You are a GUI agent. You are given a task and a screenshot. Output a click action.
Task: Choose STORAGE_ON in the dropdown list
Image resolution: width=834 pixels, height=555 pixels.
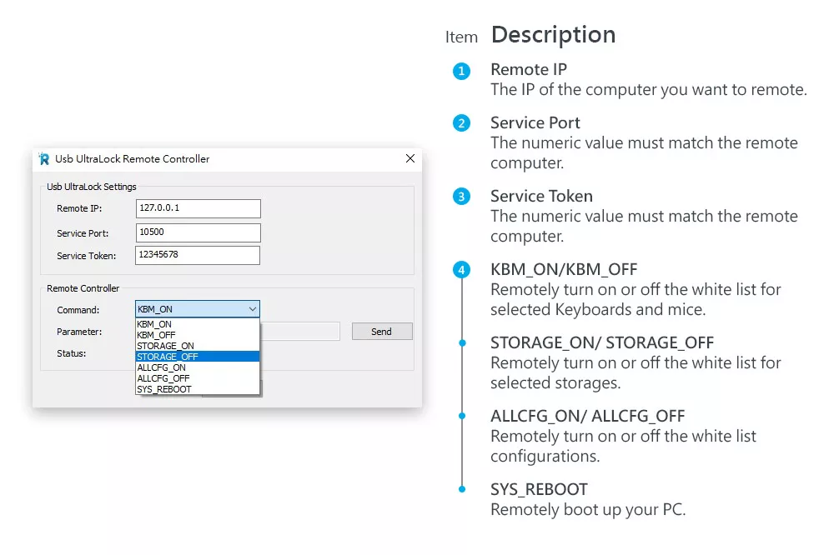coord(165,346)
